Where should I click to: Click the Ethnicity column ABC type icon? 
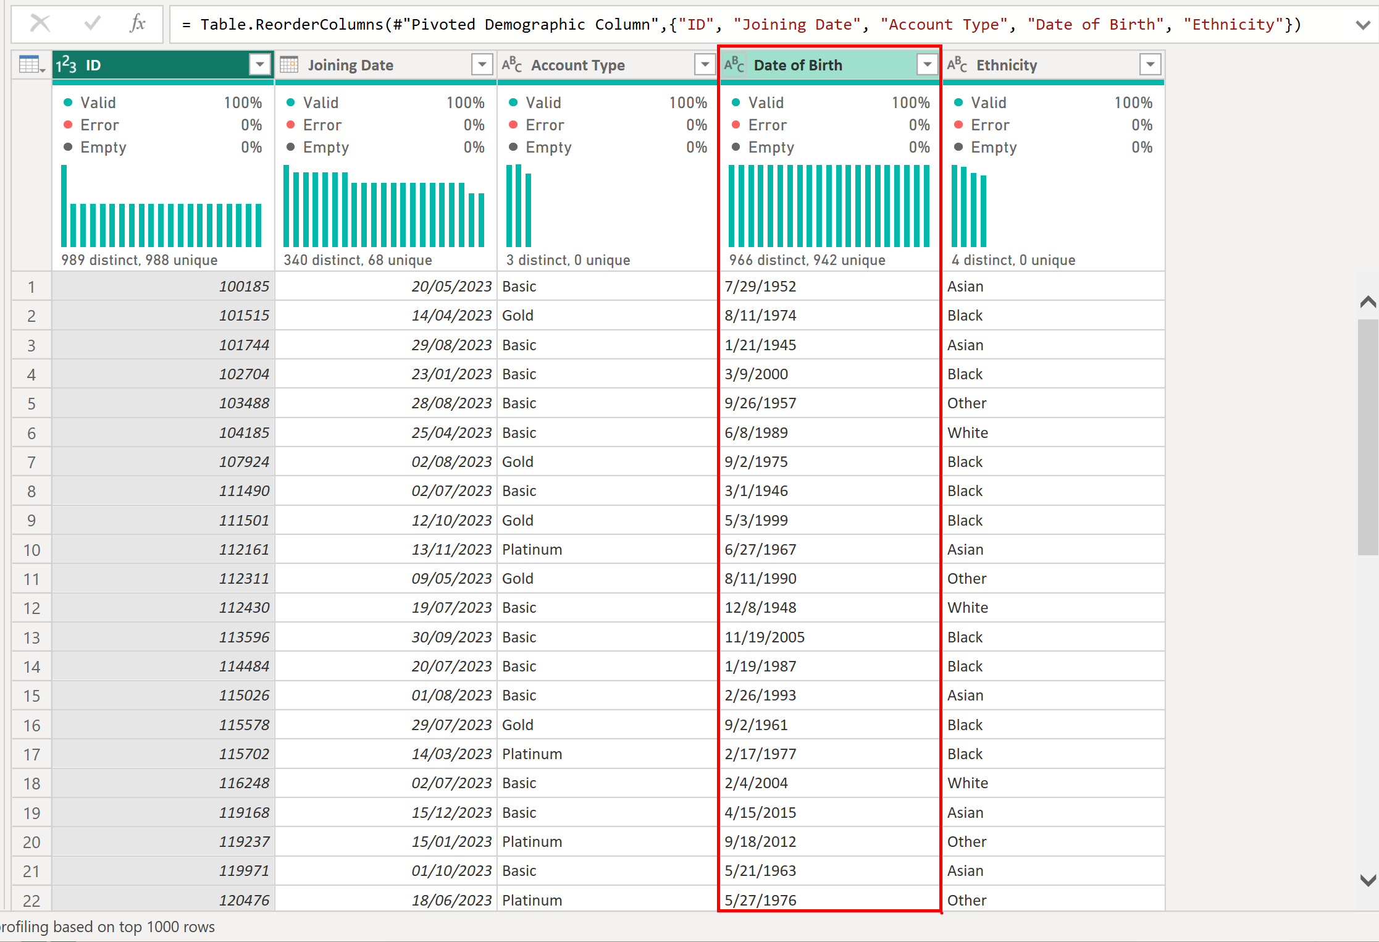click(x=957, y=65)
